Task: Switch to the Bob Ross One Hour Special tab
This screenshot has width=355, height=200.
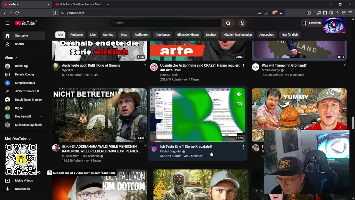Action: (x=78, y=4)
